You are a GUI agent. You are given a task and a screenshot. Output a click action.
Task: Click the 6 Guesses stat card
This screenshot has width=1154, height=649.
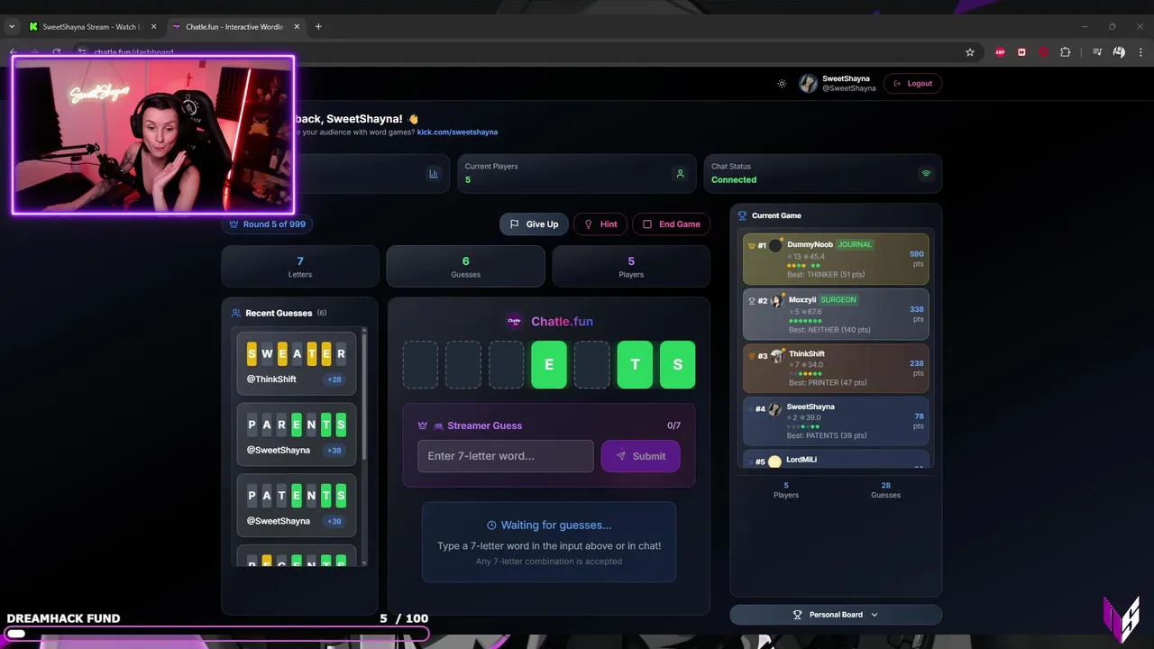point(465,266)
